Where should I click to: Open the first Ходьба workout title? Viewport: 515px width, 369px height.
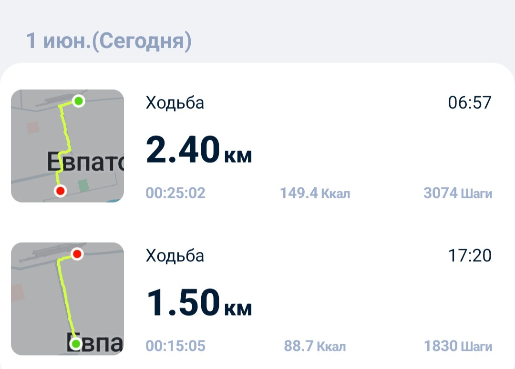(x=175, y=103)
